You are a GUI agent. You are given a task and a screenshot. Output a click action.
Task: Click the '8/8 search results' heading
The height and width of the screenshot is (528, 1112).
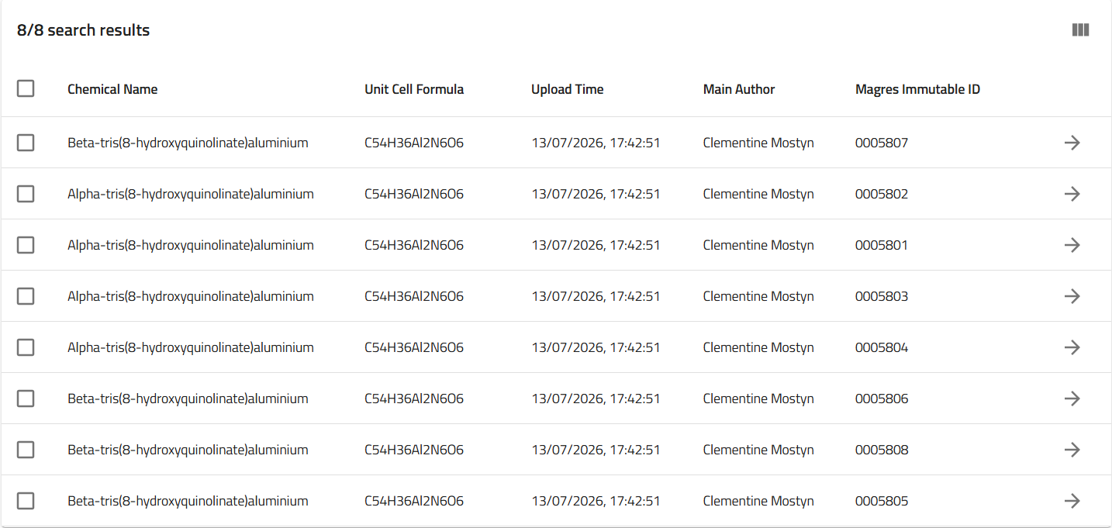tap(84, 30)
